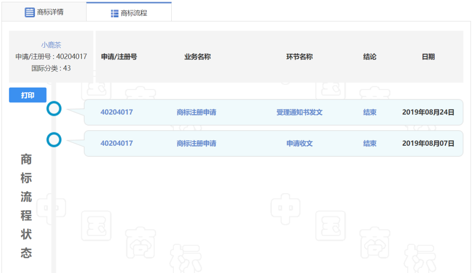Click 结束 in the 申请收文 row
The image size is (472, 273).
point(370,143)
